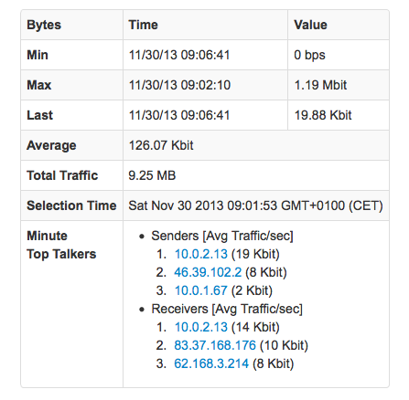Open receiver link 10.0.2.13 (14 Kbit)

pyautogui.click(x=200, y=327)
